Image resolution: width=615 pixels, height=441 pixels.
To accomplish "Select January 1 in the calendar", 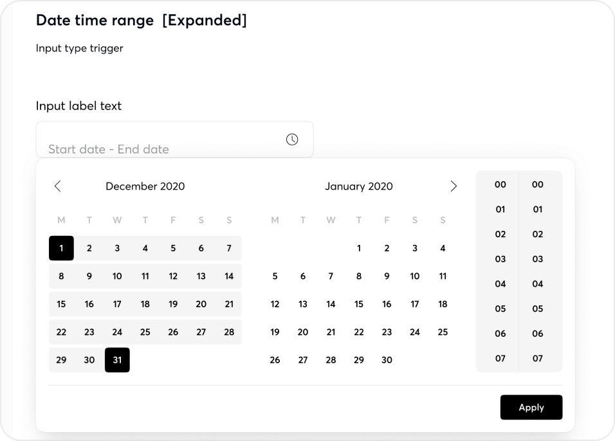I will coord(359,248).
